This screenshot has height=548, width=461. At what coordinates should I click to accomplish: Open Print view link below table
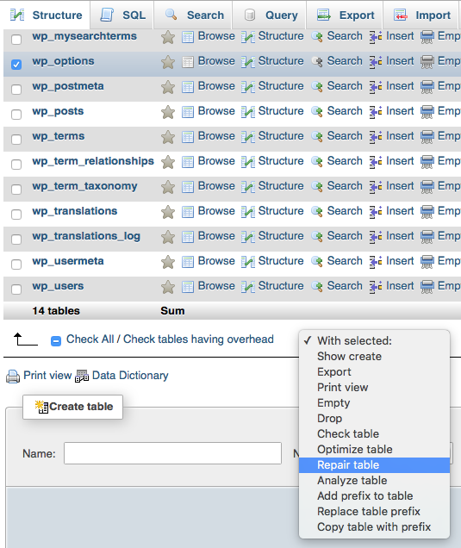[47, 376]
